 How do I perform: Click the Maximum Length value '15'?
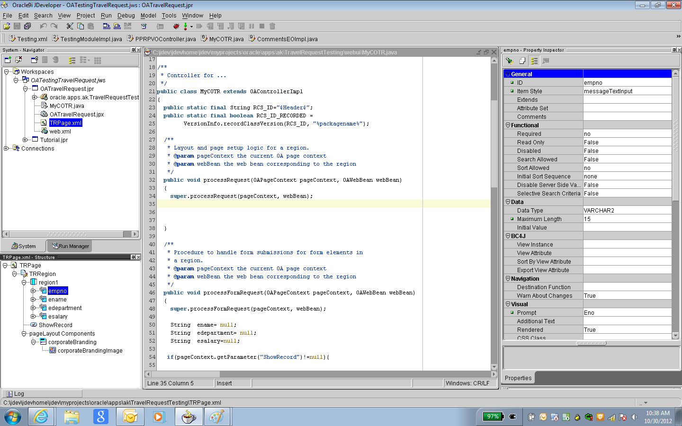(x=627, y=219)
